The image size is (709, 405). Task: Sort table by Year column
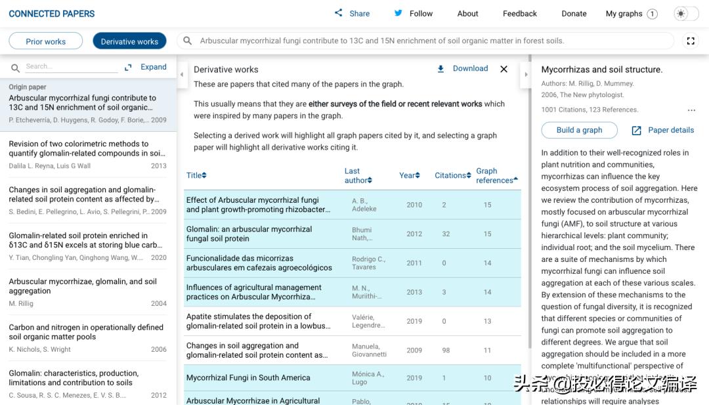pyautogui.click(x=409, y=175)
